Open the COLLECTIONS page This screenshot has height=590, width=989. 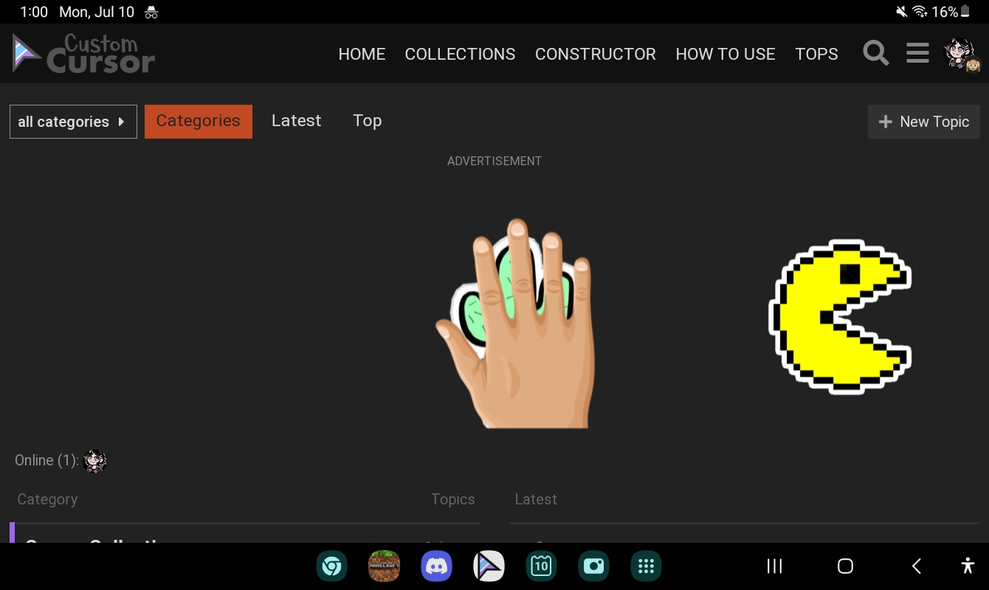point(460,54)
